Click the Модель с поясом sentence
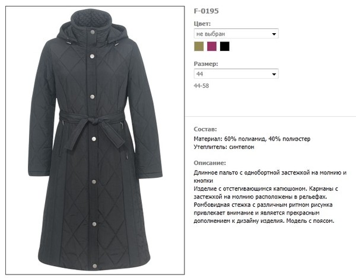Viewport: 356px width, 278px height. coord(310,221)
